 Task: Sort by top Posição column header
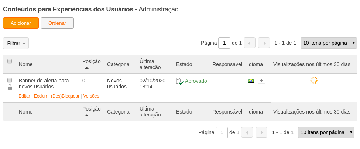coord(91,61)
